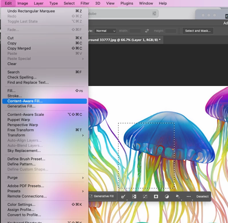This screenshot has width=228, height=223.
Task: Choose Perspective Warp
Action: pos(44,125)
